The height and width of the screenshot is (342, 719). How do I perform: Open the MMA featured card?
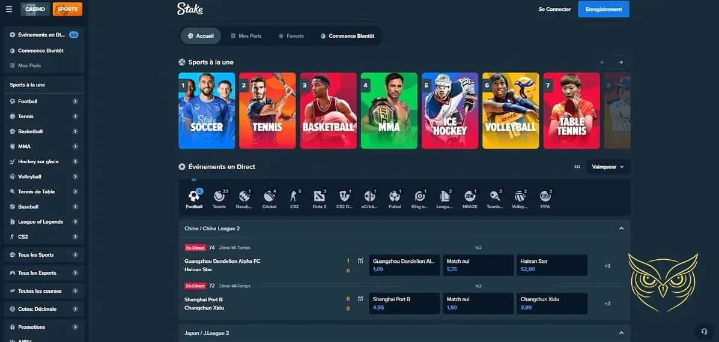coord(389,111)
